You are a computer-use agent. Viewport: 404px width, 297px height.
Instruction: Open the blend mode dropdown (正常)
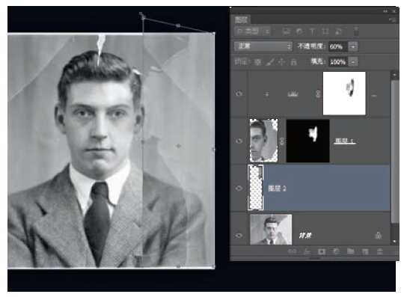tap(263, 46)
